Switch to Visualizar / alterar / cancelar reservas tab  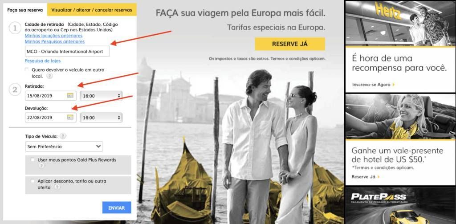tap(92, 10)
